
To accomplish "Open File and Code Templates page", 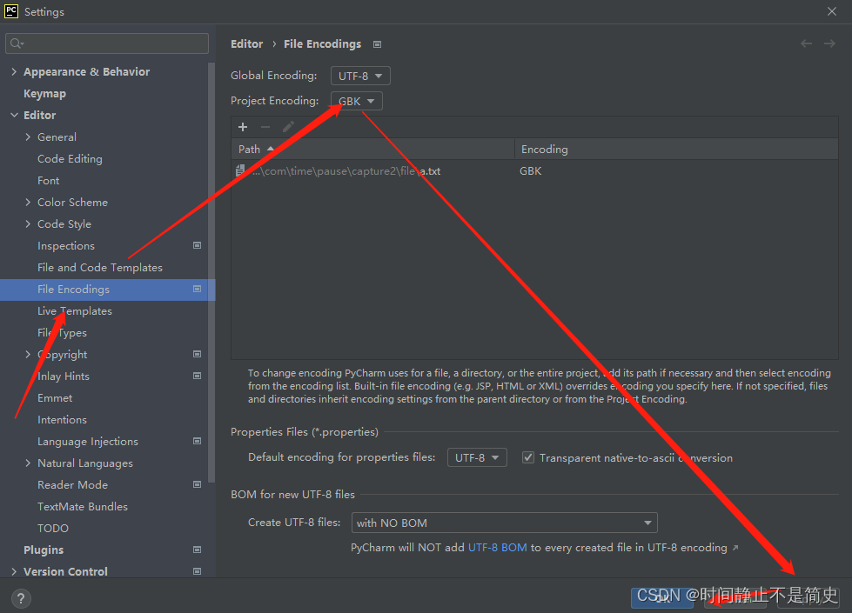I will tap(100, 267).
